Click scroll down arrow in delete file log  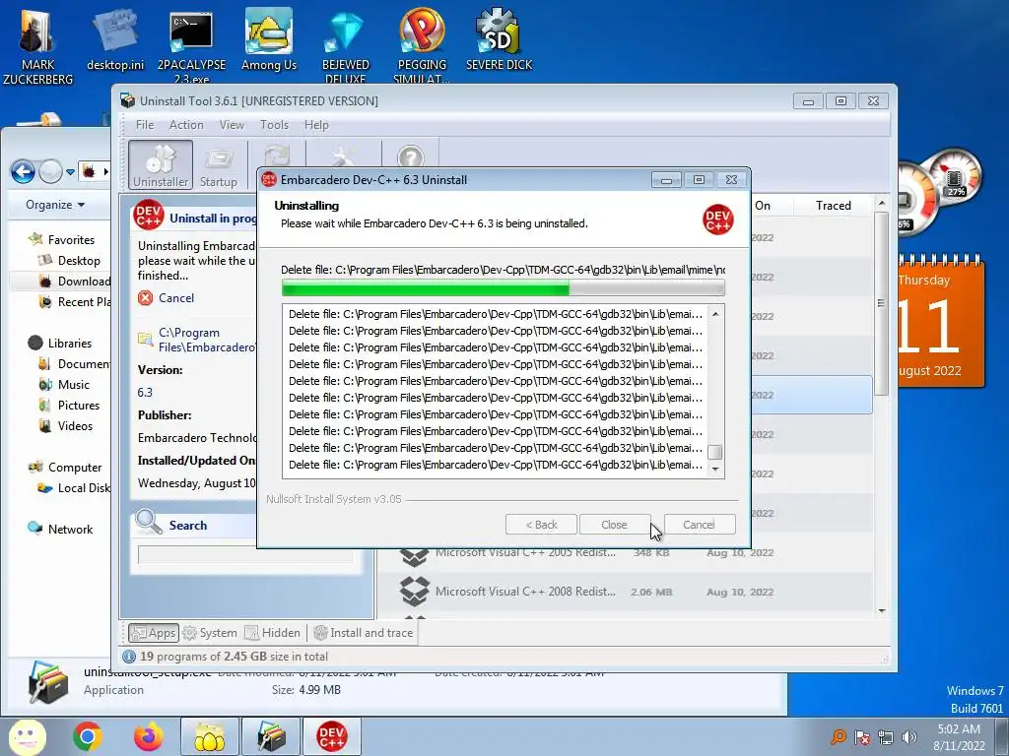click(x=715, y=470)
